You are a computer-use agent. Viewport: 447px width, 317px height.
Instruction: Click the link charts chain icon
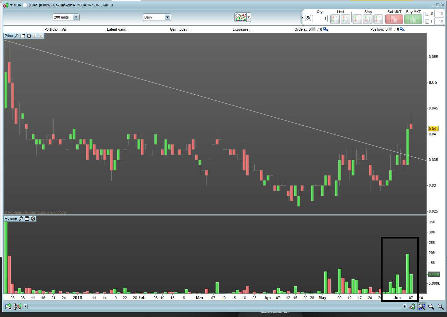(x=15, y=306)
